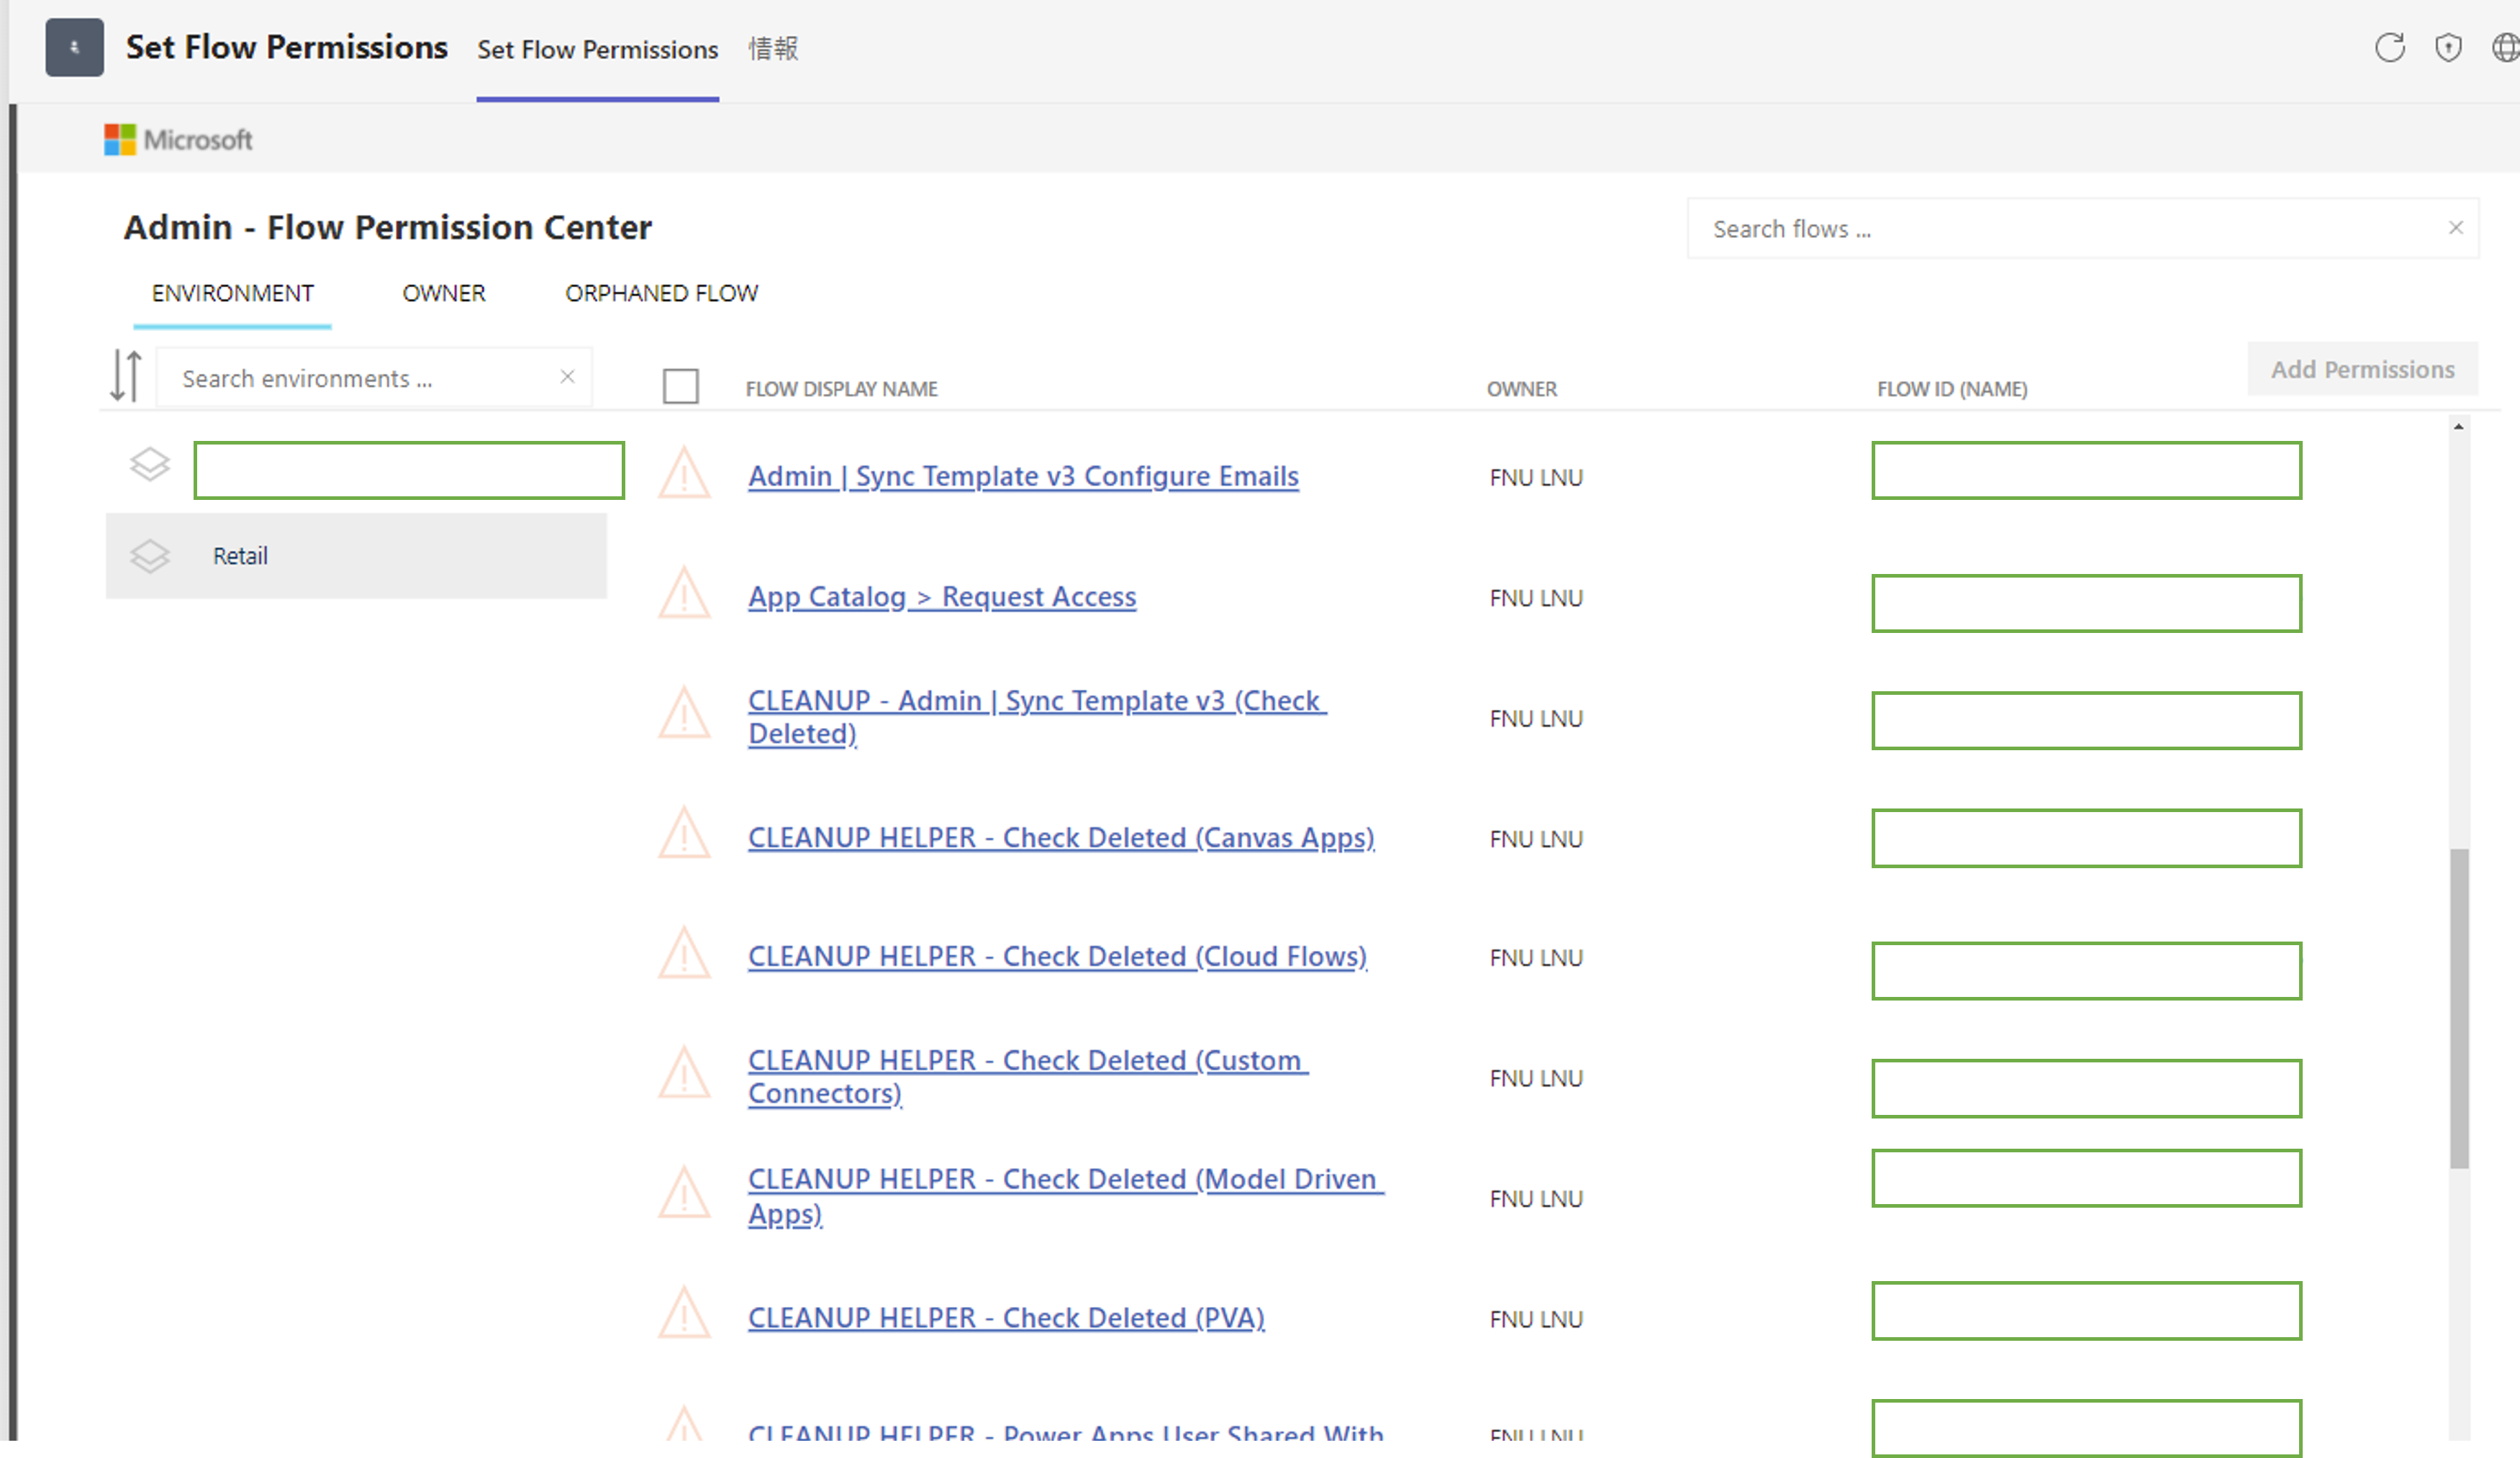Open the shield privacy icon
This screenshot has width=2520, height=1458.
pyautogui.click(x=2447, y=47)
